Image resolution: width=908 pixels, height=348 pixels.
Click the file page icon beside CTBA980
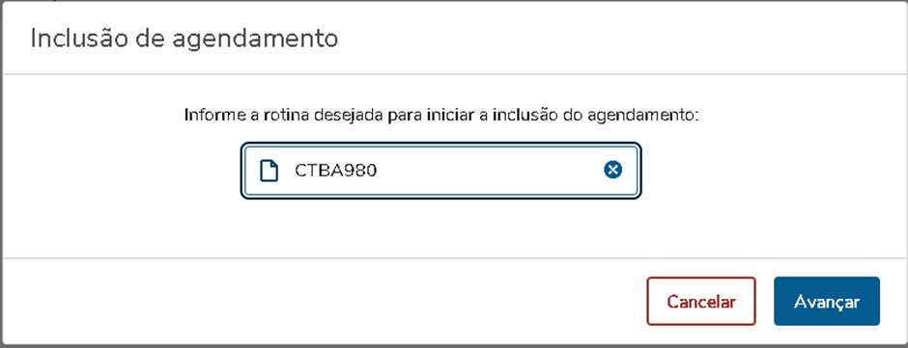tap(269, 171)
